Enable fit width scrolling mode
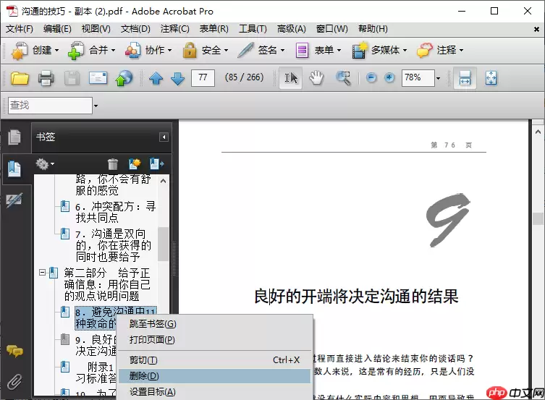This screenshot has width=545, height=400. pyautogui.click(x=465, y=78)
